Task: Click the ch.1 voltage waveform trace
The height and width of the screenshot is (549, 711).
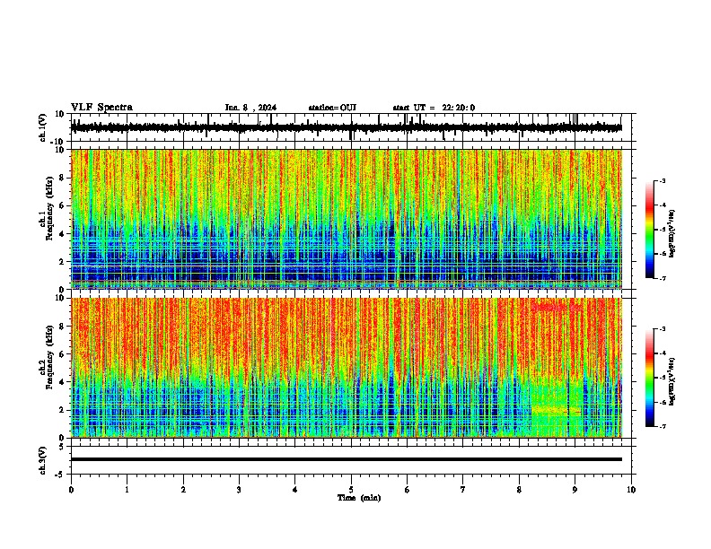Action: click(347, 127)
